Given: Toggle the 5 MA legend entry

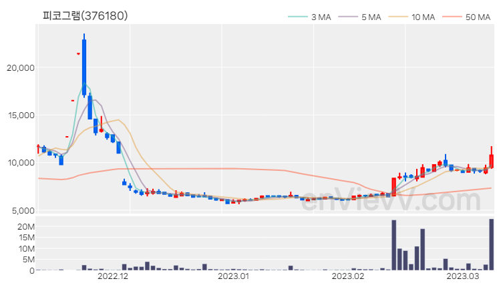Looking at the screenshot, I should click(x=360, y=17).
